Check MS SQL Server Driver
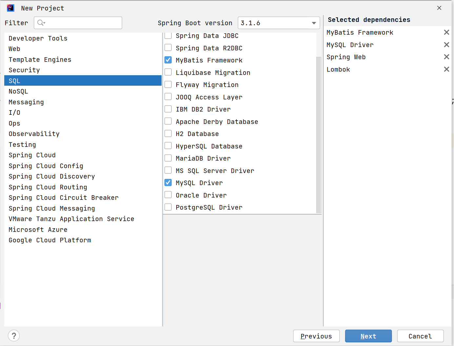Viewport: 454px width, 346px height. point(168,170)
